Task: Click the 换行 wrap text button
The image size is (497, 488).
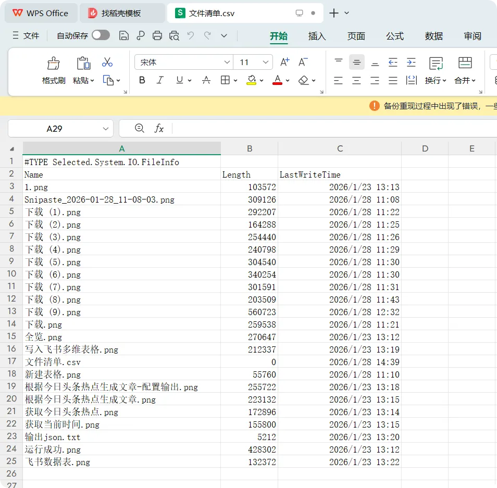Action: pos(436,71)
